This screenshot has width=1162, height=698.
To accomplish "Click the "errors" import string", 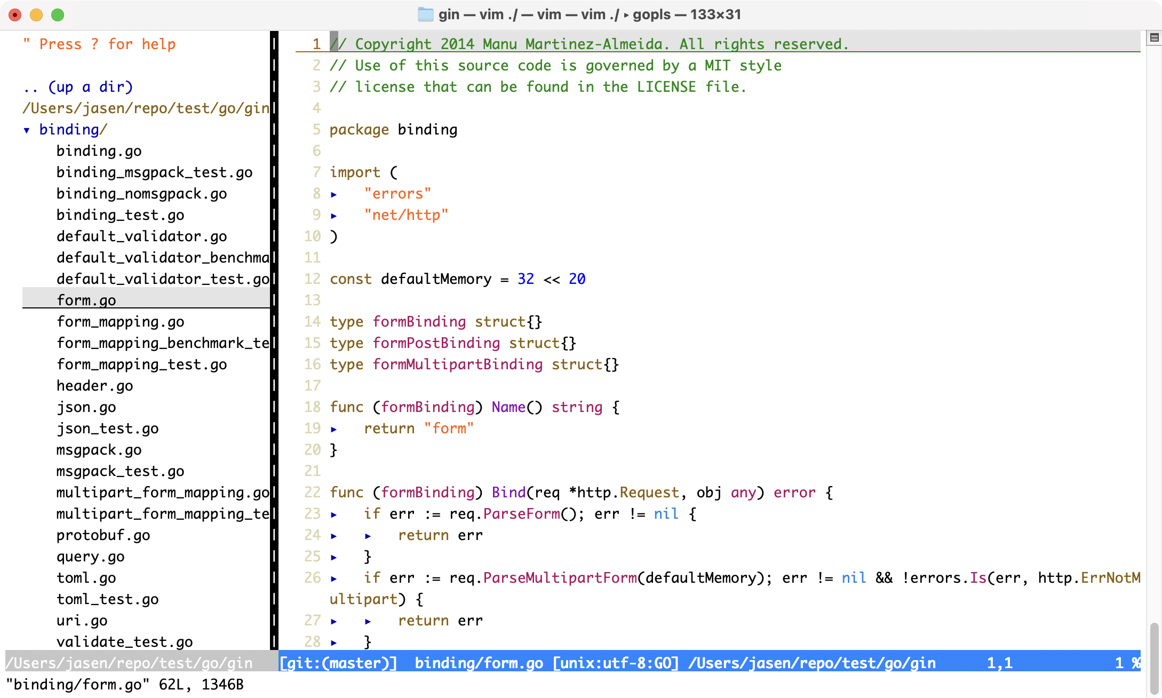I will (x=398, y=194).
